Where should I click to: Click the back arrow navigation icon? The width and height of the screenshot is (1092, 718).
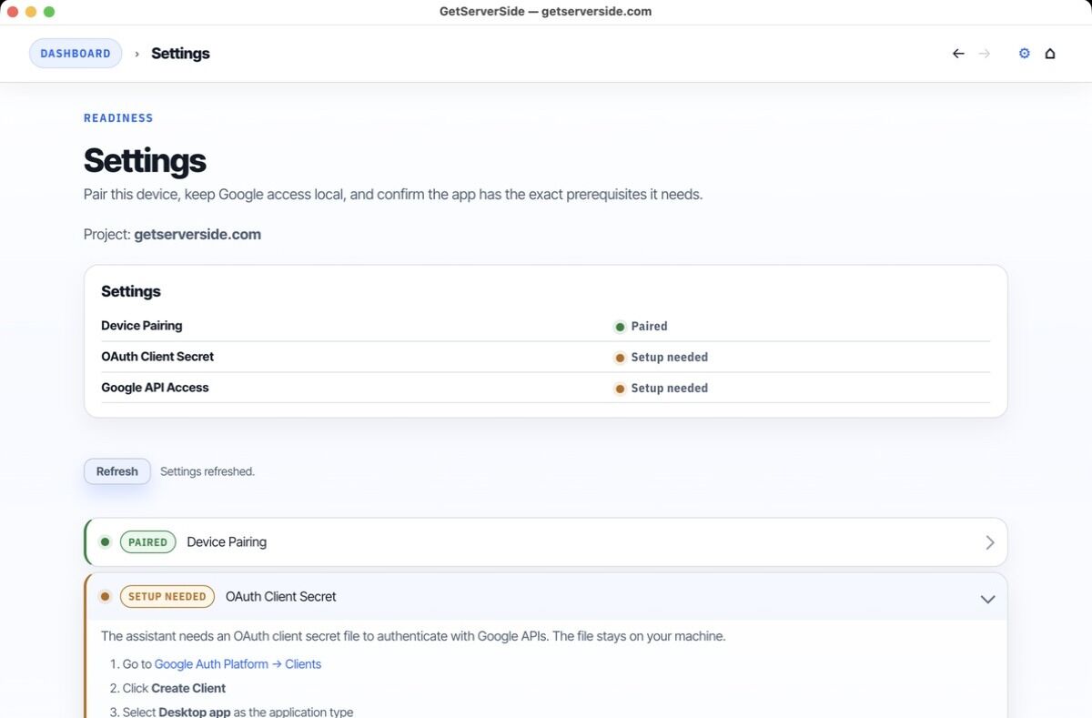coord(957,53)
